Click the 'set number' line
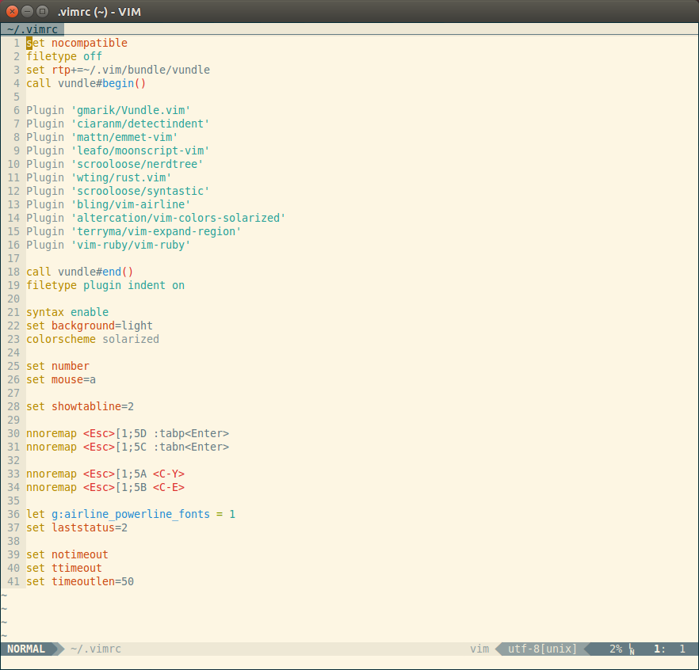 pyautogui.click(x=58, y=366)
